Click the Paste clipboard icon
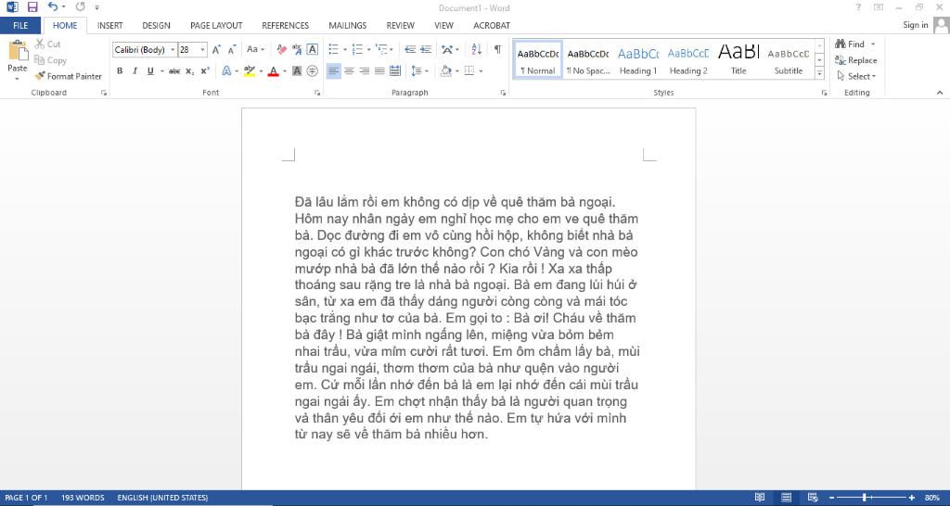Image resolution: width=950 pixels, height=506 pixels. pyautogui.click(x=18, y=51)
